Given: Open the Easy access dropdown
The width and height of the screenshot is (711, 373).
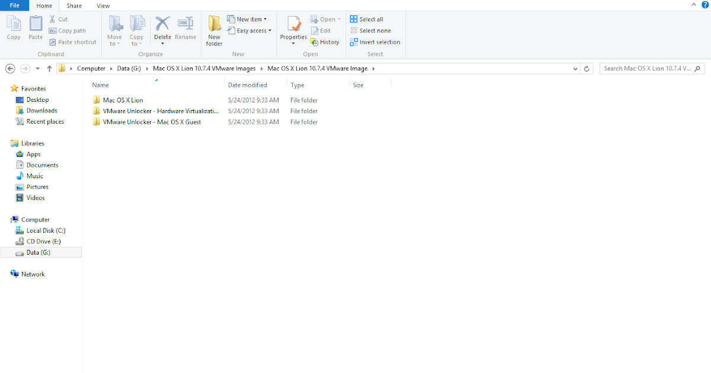Looking at the screenshot, I should 249,31.
